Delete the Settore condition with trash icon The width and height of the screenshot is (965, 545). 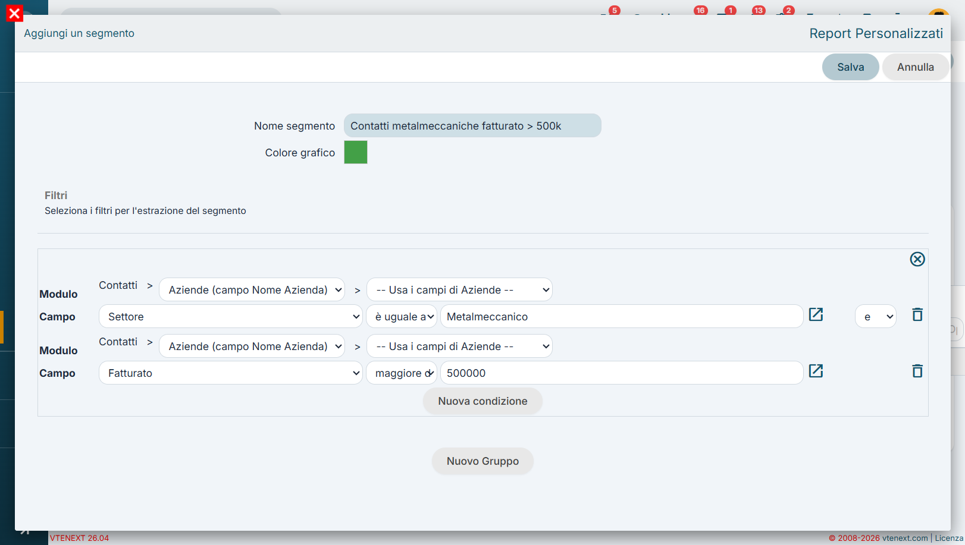point(917,314)
